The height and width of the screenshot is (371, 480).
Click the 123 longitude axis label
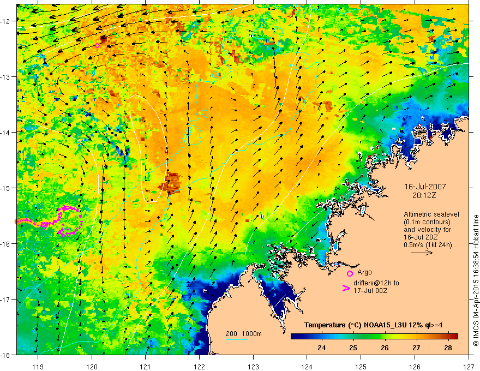click(253, 367)
